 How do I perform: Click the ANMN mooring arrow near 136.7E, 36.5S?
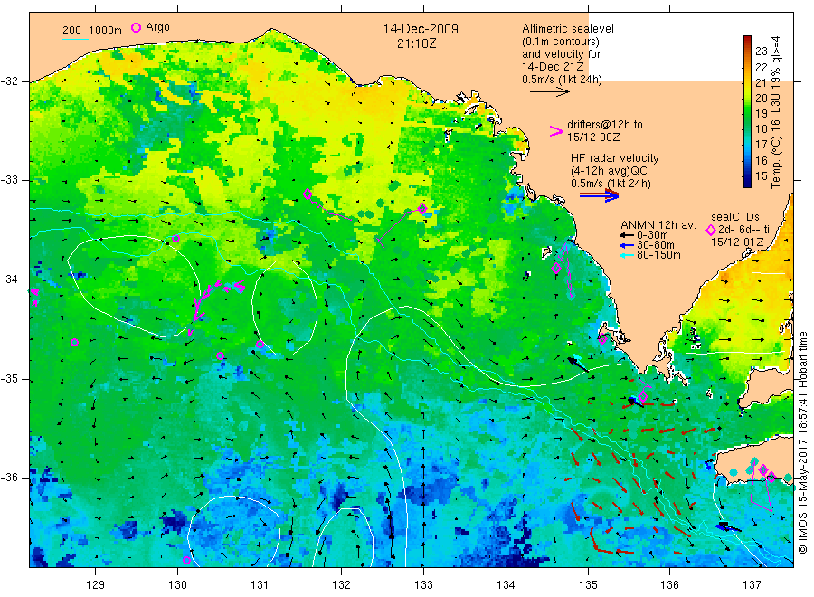[728, 527]
